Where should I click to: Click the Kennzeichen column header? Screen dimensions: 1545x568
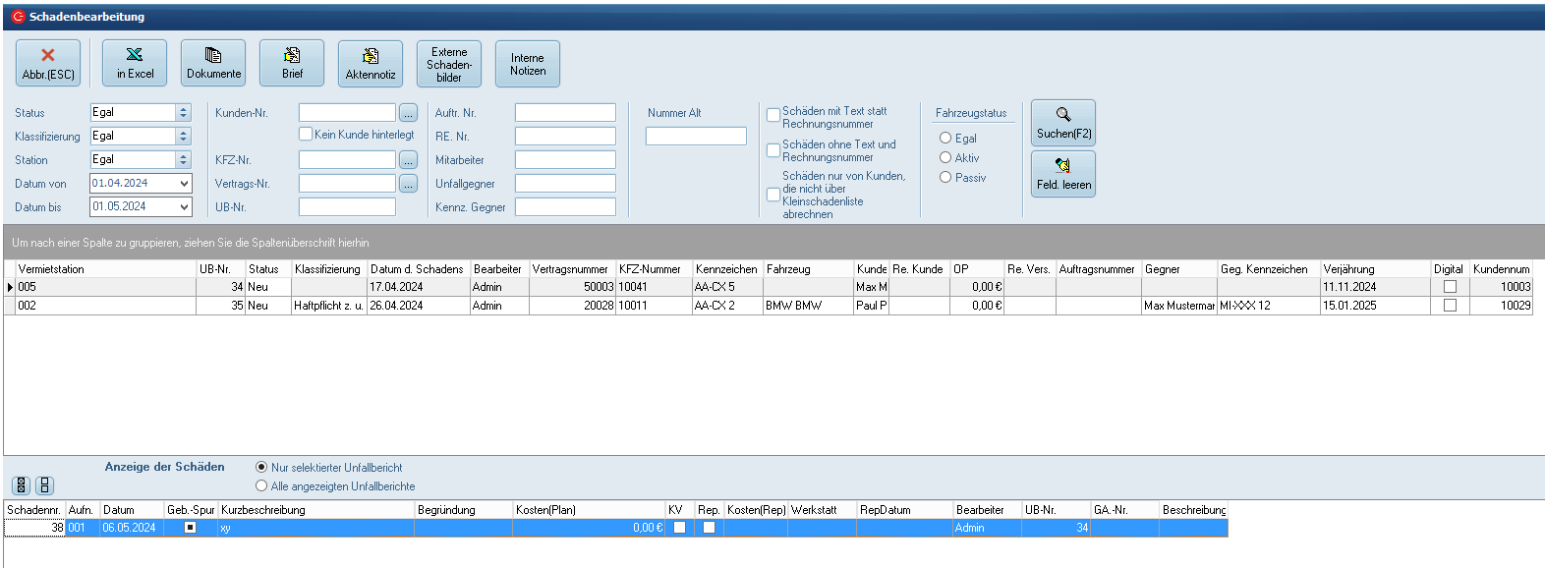point(726,269)
